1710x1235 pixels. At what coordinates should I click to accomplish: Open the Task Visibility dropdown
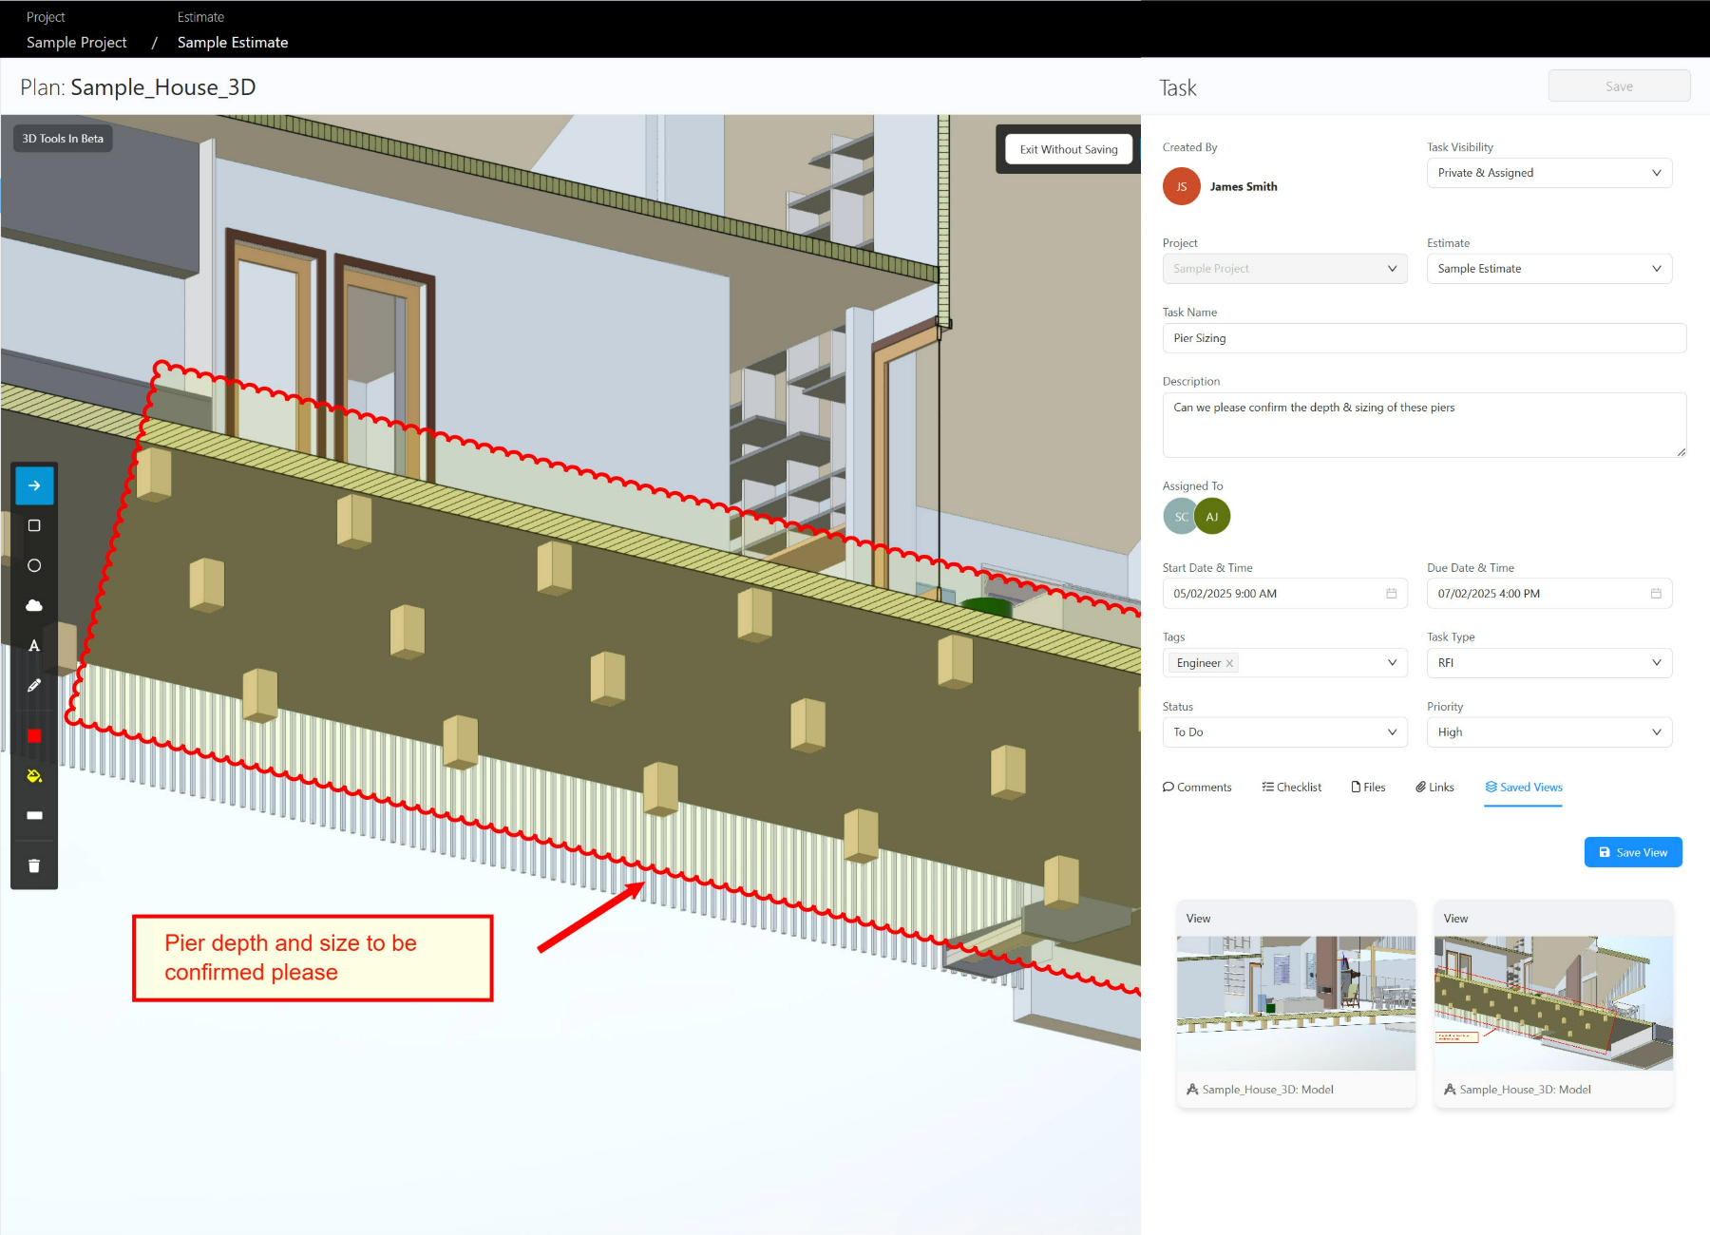[1548, 172]
